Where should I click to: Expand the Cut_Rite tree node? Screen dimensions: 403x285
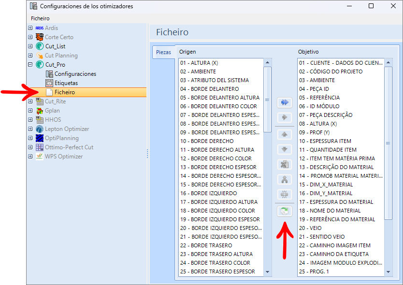coord(30,101)
